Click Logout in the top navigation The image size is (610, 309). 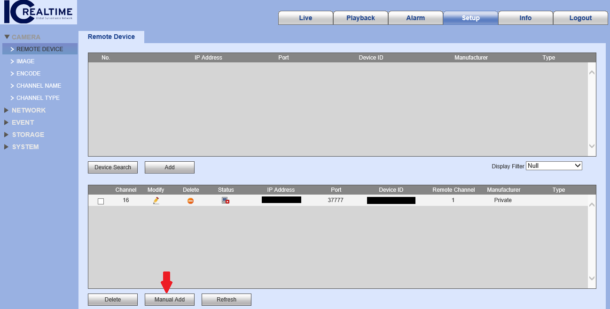[580, 18]
